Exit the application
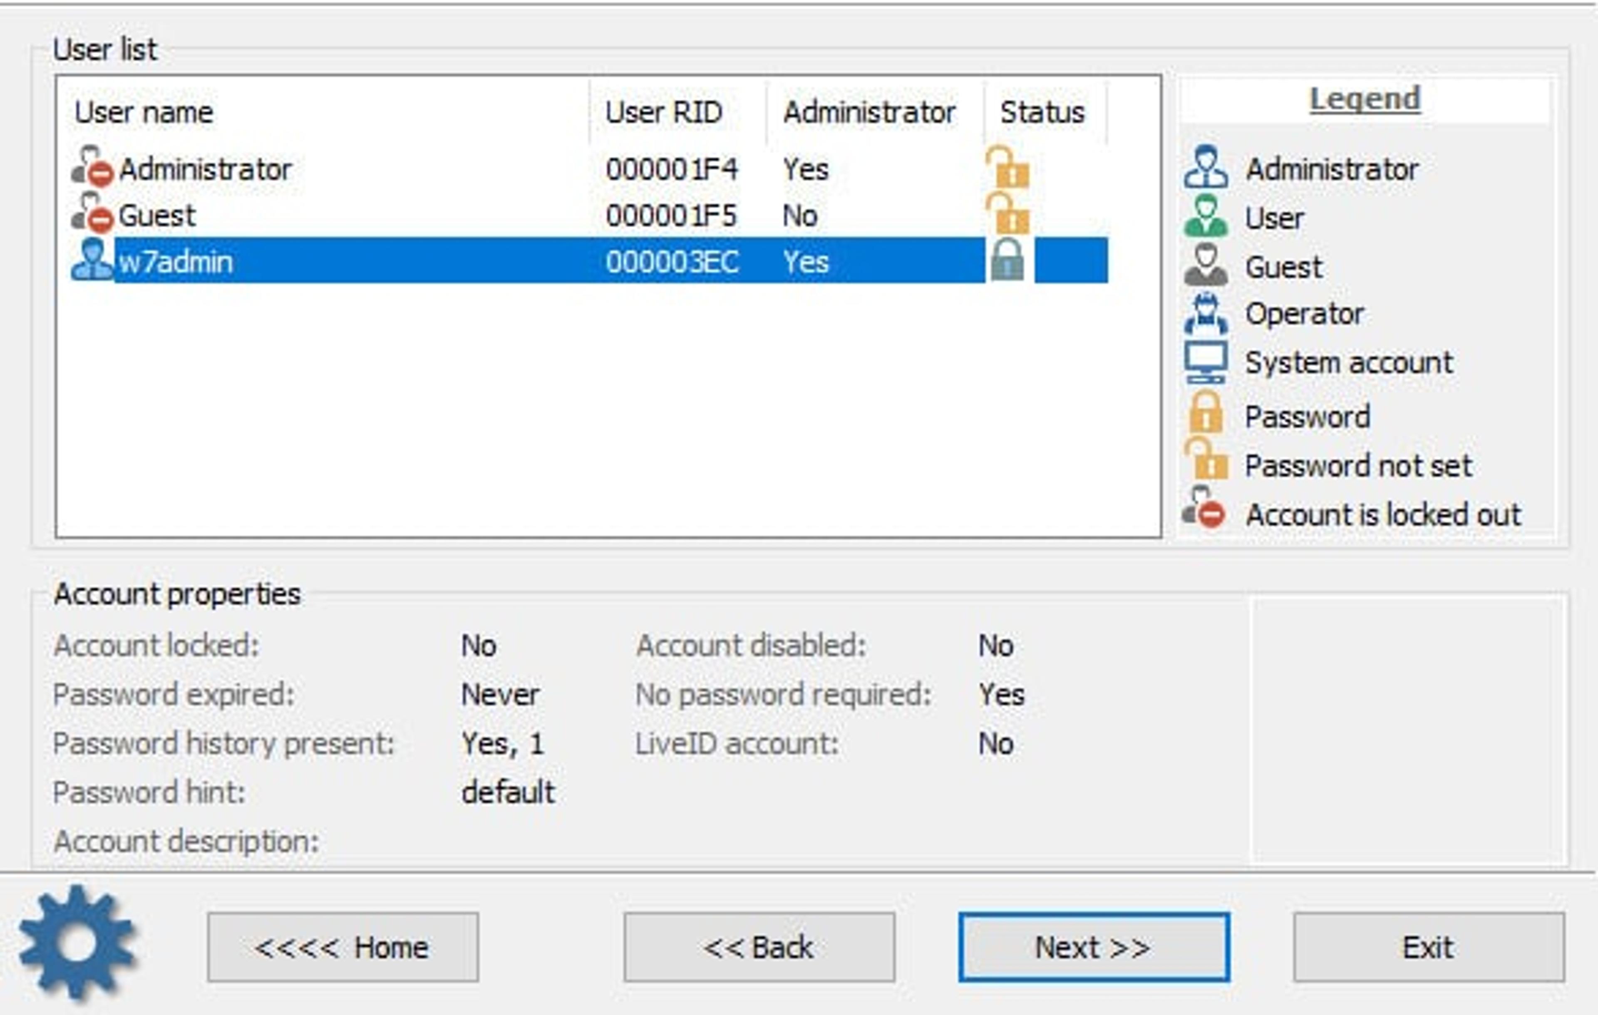 pos(1429,947)
